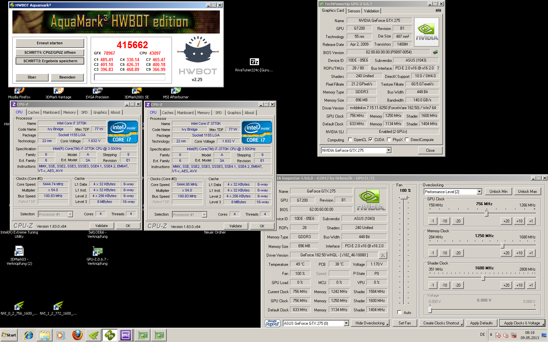Open Mainboard tab in left CPU-Z window
Screen dimensions: 548x342
(51, 112)
